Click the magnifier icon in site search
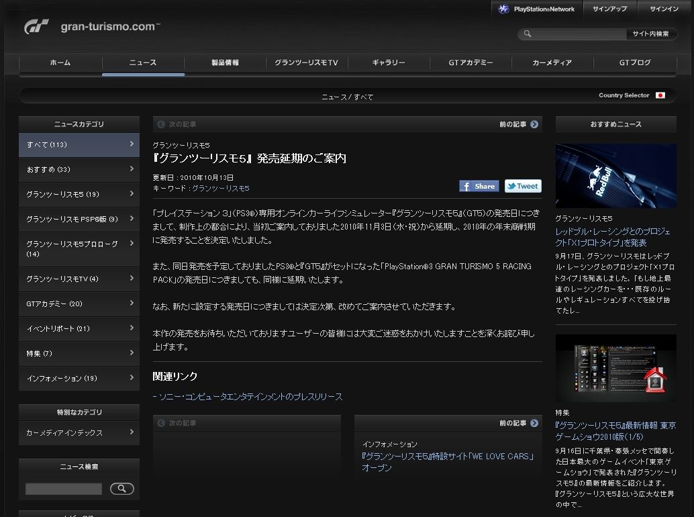 click(527, 34)
